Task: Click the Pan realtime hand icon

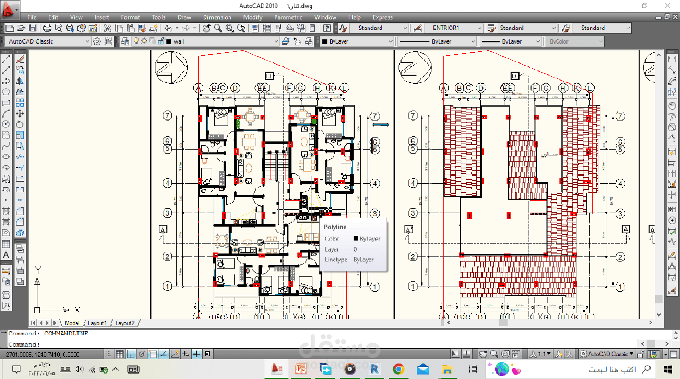Action: pos(206,28)
